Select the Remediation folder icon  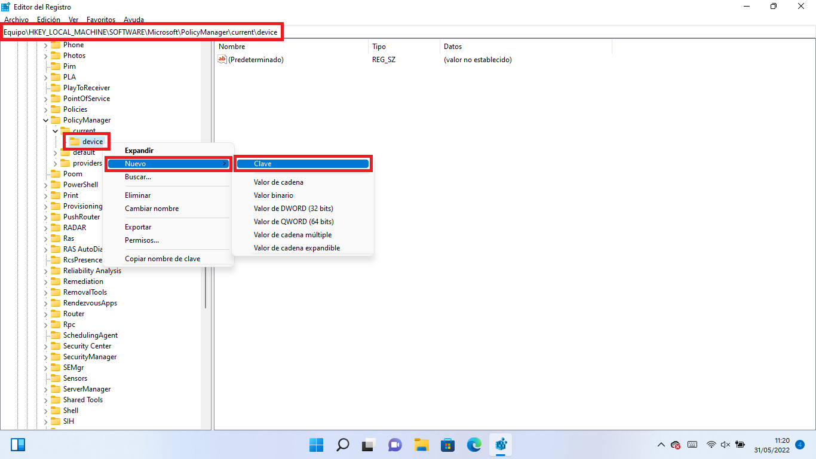[x=56, y=281]
